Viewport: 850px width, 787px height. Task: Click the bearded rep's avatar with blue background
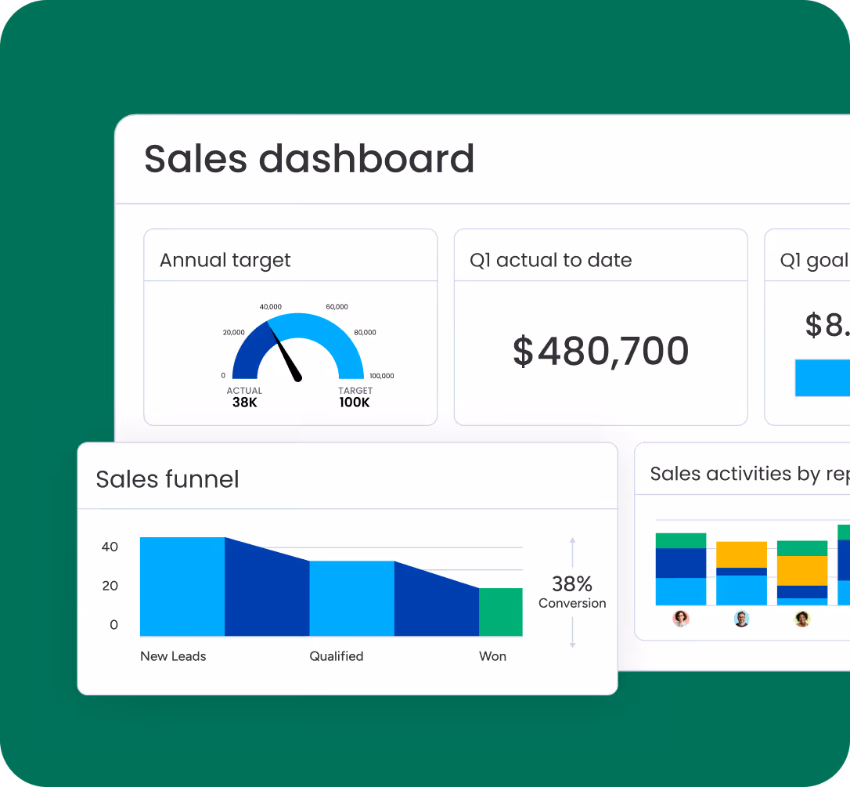click(741, 619)
